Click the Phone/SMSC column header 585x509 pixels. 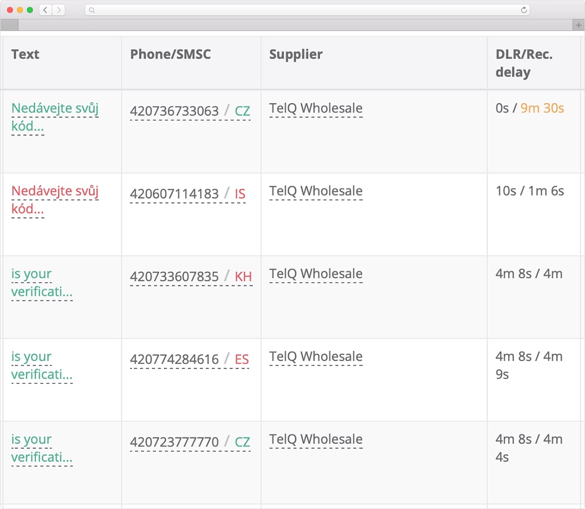point(171,55)
